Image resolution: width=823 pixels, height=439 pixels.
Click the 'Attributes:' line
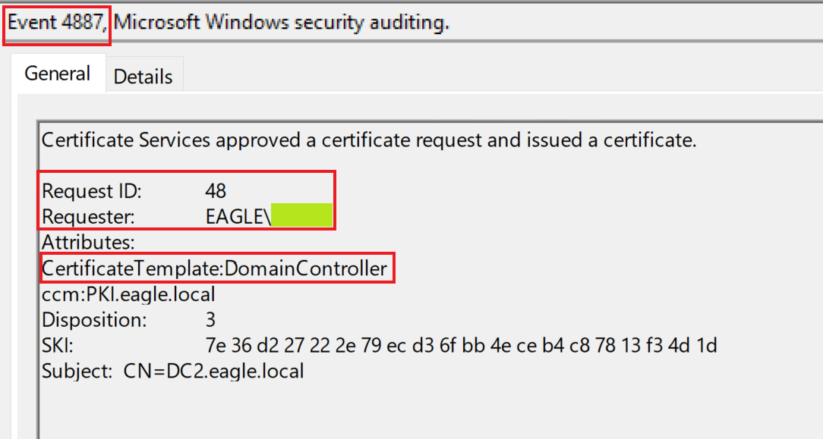click(88, 243)
